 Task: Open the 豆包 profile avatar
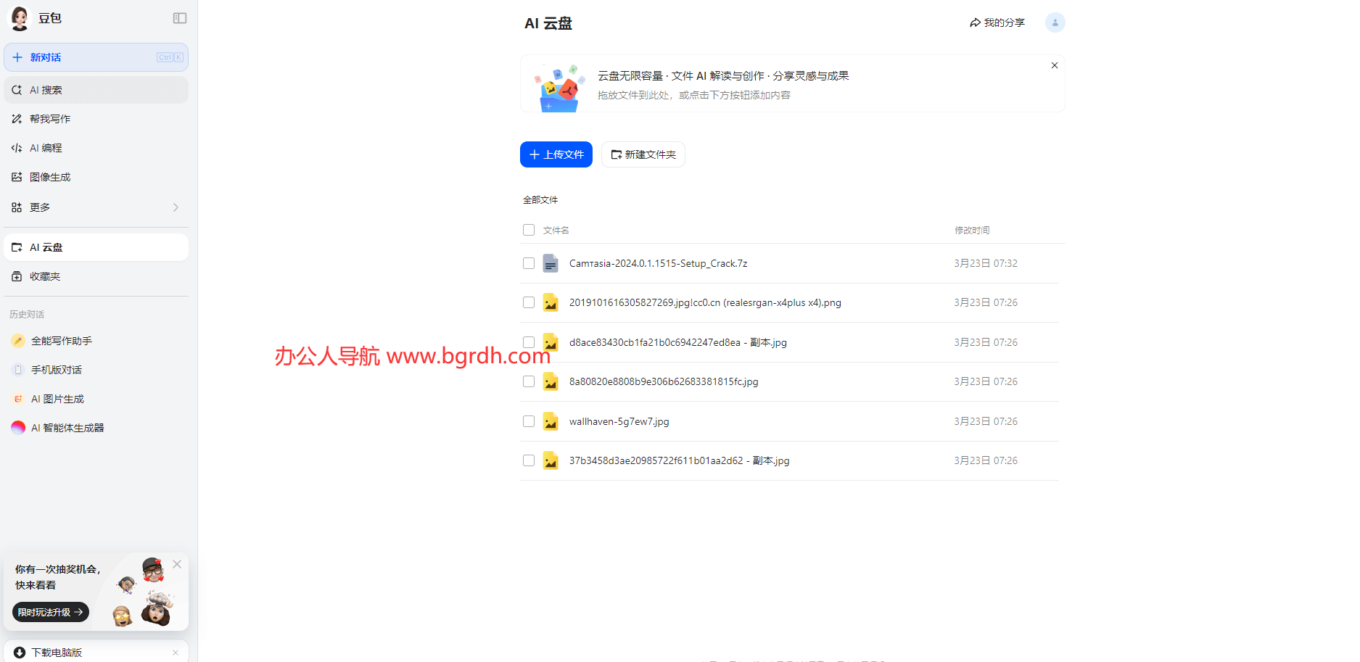[x=19, y=18]
